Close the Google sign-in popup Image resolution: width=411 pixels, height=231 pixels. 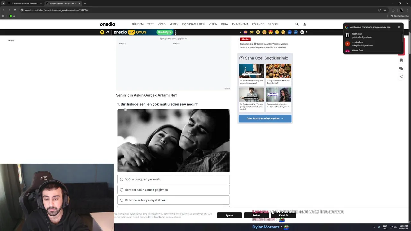(399, 27)
